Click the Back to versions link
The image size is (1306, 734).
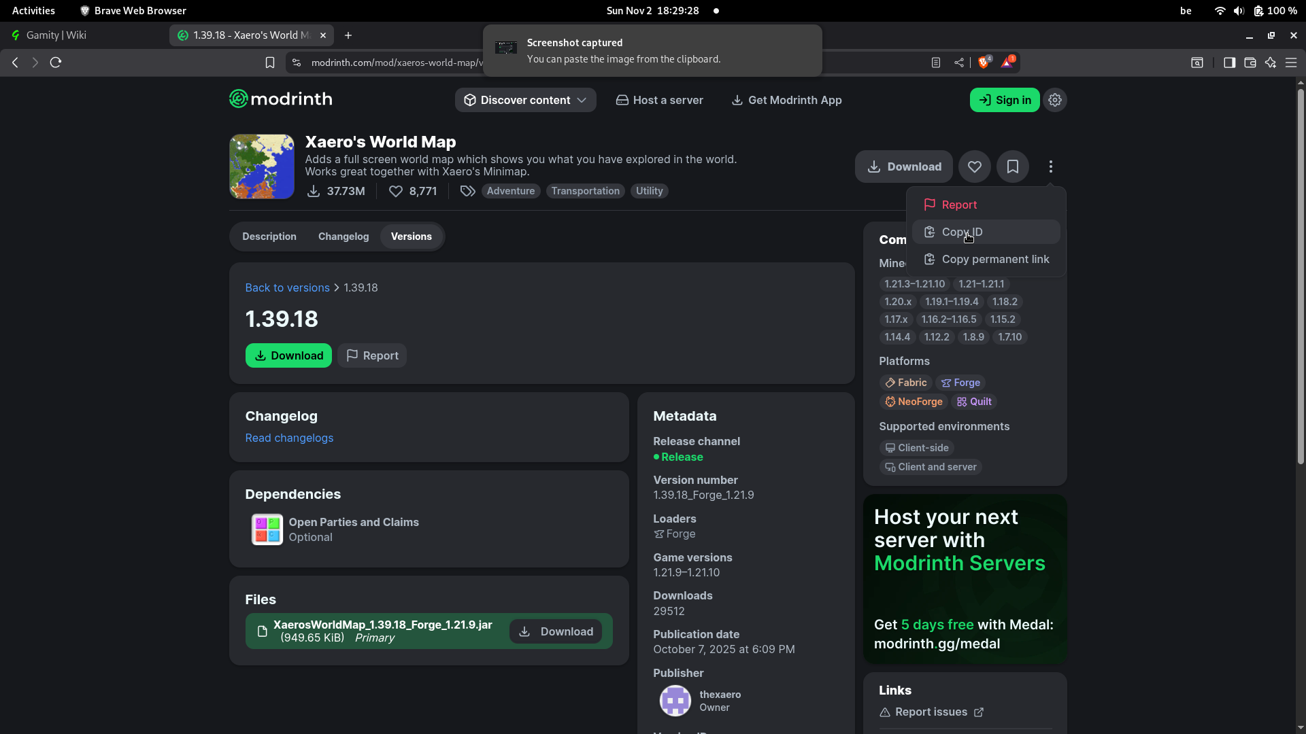pos(287,287)
